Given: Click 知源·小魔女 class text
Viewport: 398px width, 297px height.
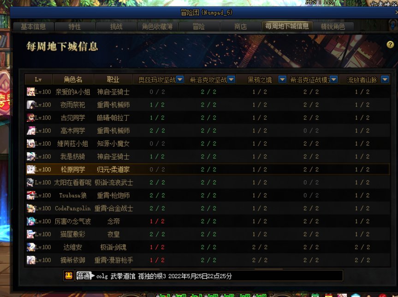Looking at the screenshot, I should (x=113, y=144).
